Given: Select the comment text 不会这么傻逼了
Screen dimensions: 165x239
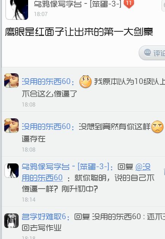Looking at the screenshot, I should coord(49,94).
